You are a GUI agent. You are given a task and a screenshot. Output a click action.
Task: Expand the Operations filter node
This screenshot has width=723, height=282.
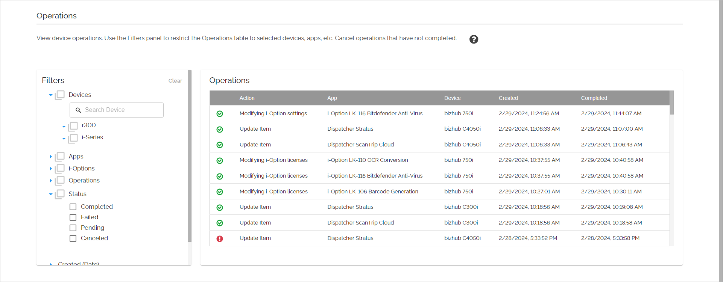(x=51, y=181)
